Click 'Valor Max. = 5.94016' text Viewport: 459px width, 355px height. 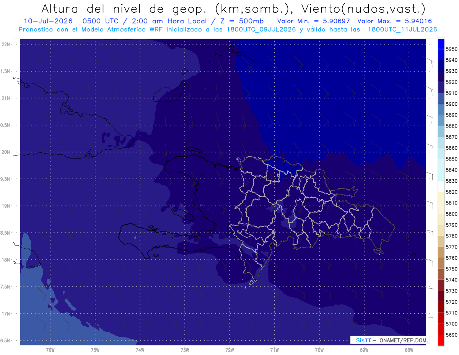(394, 21)
